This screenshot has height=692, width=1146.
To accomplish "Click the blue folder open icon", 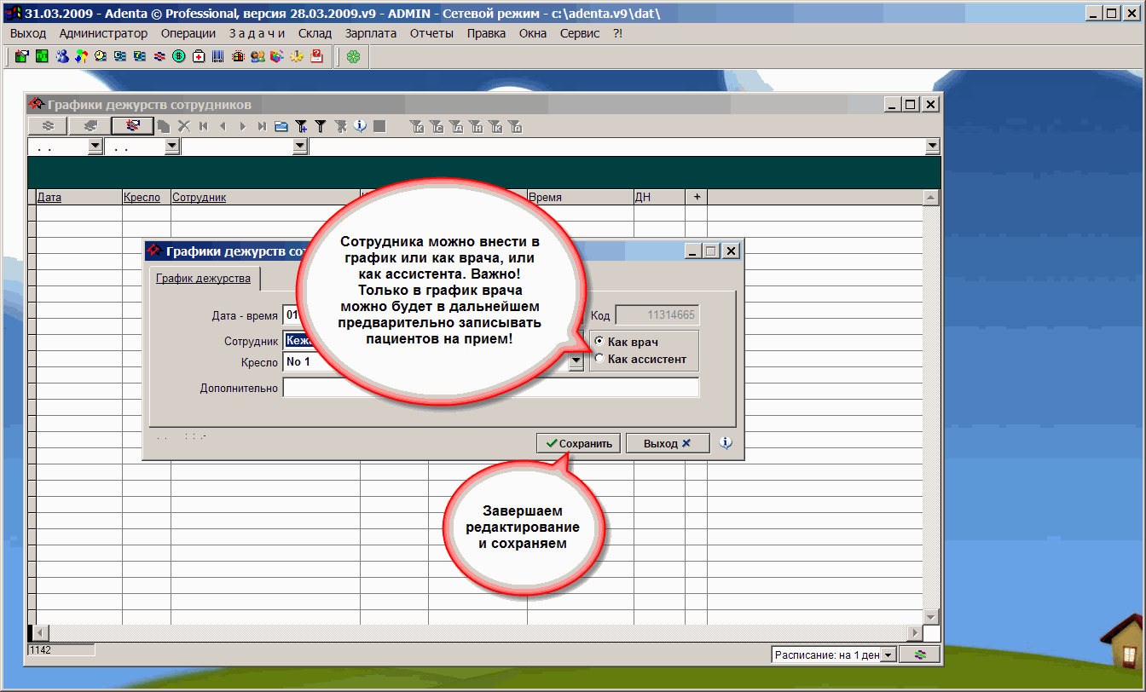I will 281,126.
